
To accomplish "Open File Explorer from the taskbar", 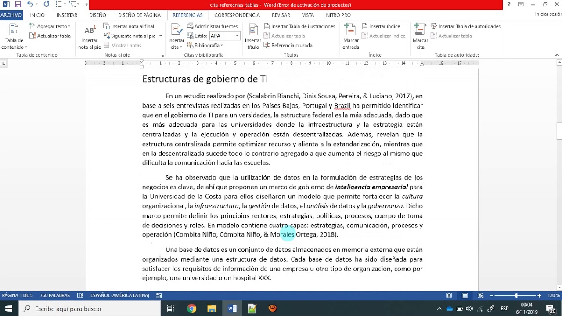I will click(212, 309).
